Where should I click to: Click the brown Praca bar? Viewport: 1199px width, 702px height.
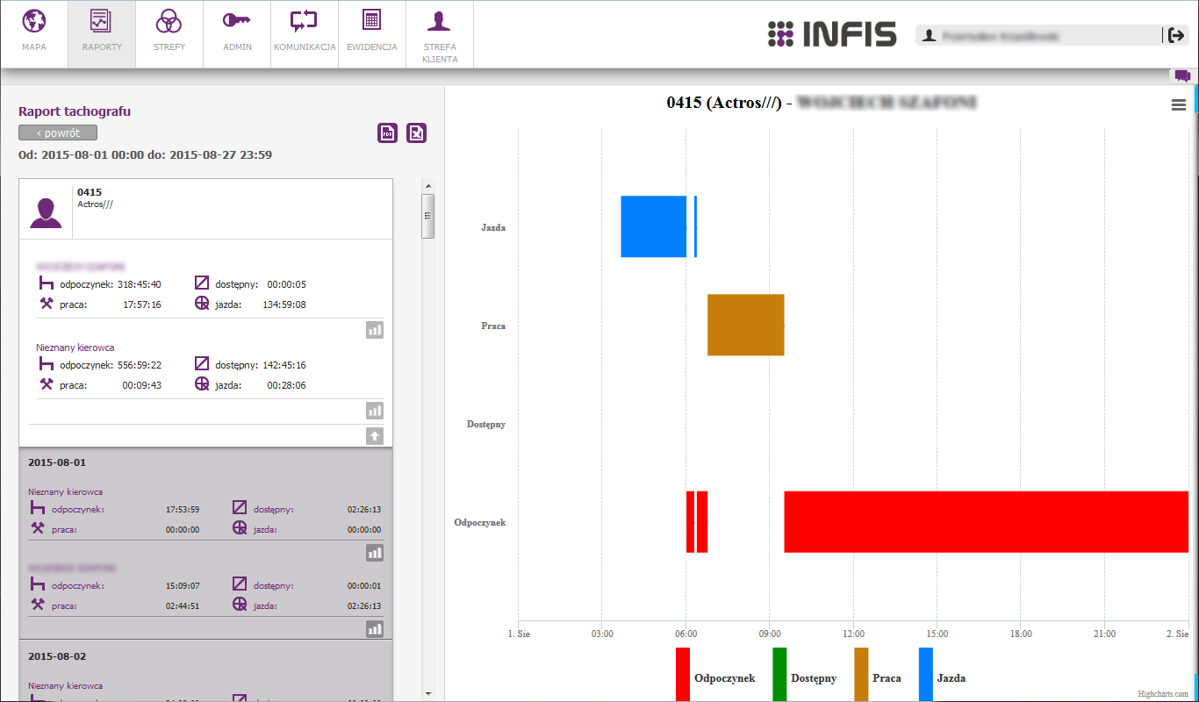coord(745,325)
